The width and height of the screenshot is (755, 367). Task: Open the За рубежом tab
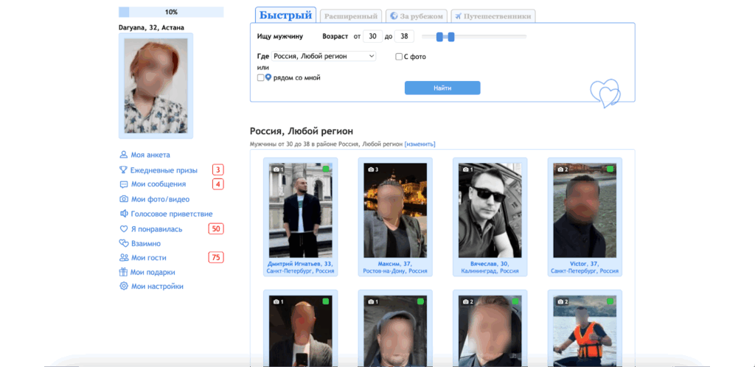[417, 15]
